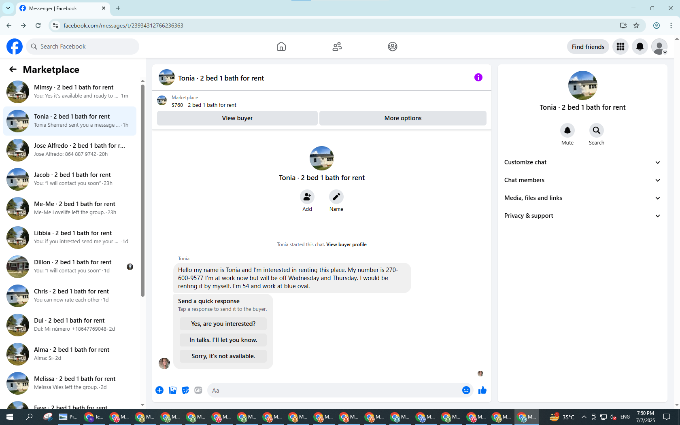Send quick response 'Sorry, it's not available.'
This screenshot has height=425, width=680.
pos(223,356)
